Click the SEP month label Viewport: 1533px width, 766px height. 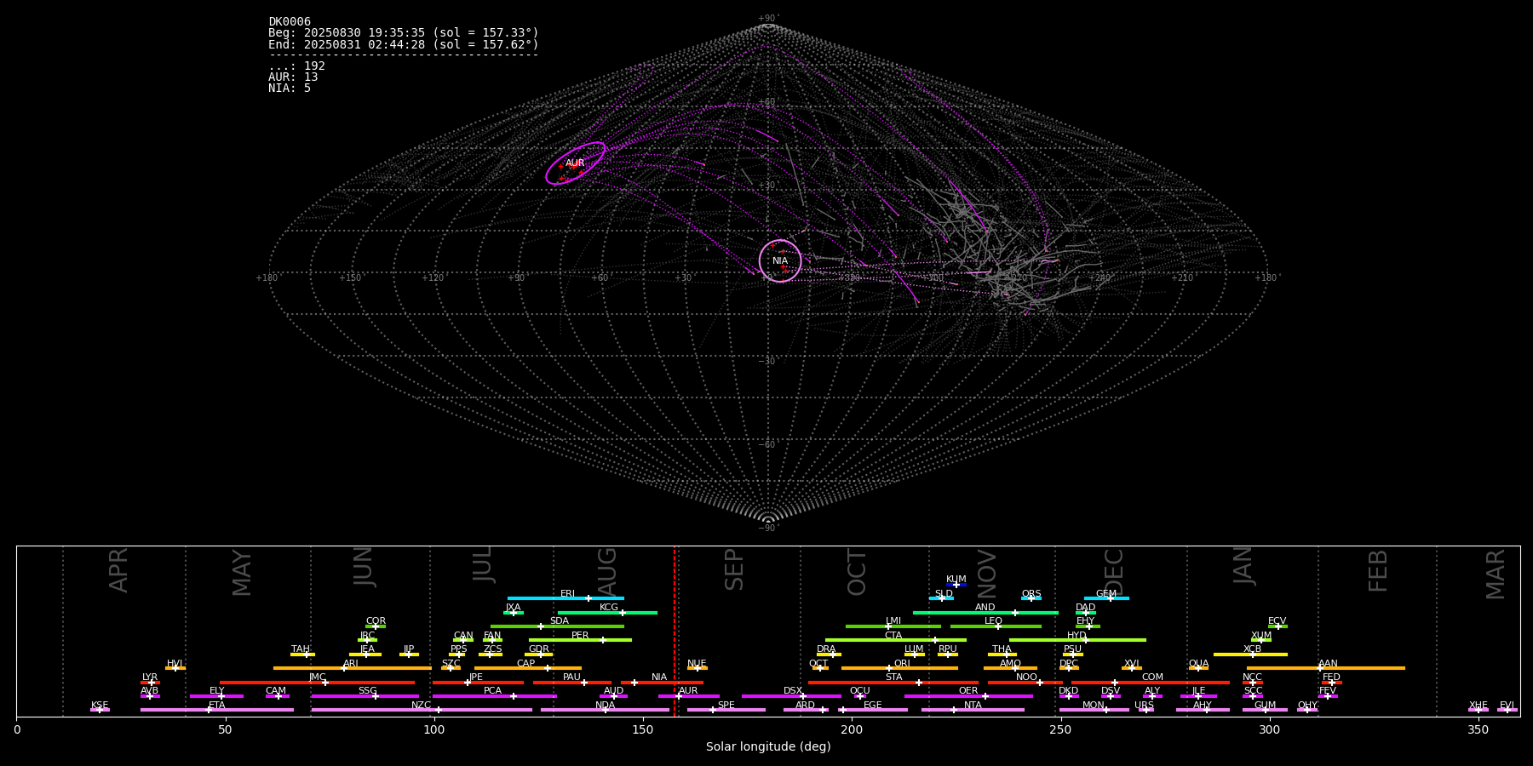[x=734, y=569]
